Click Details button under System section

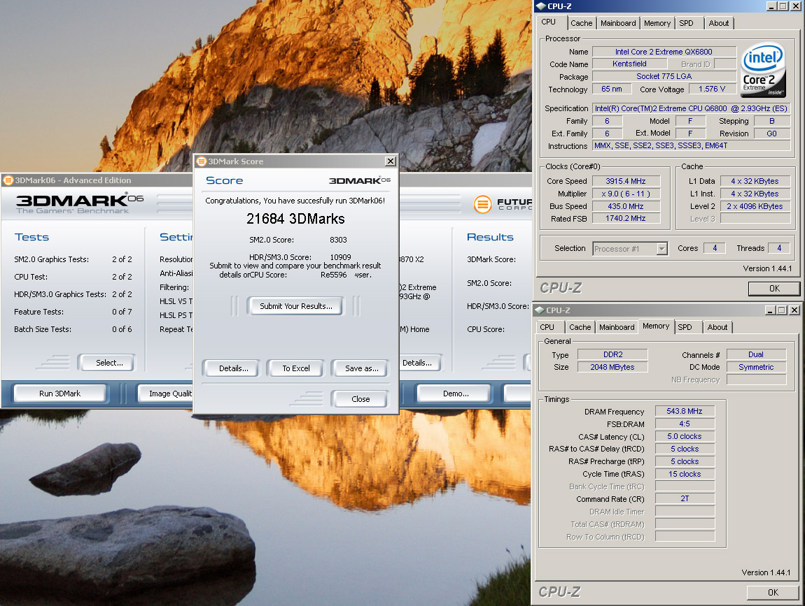click(x=421, y=363)
